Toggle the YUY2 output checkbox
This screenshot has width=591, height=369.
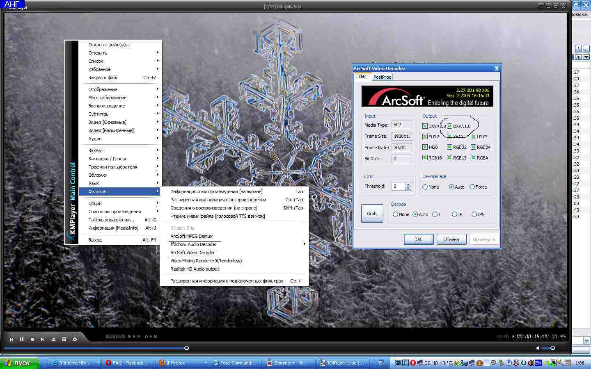click(425, 137)
